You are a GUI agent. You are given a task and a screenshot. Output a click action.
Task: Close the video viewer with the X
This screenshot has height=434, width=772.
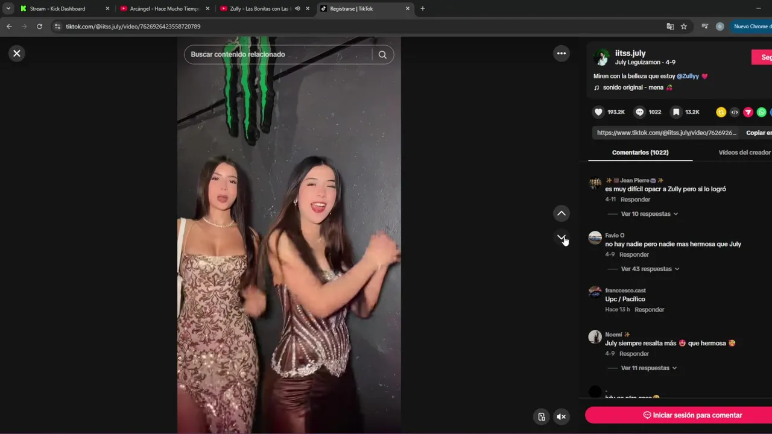tap(17, 53)
